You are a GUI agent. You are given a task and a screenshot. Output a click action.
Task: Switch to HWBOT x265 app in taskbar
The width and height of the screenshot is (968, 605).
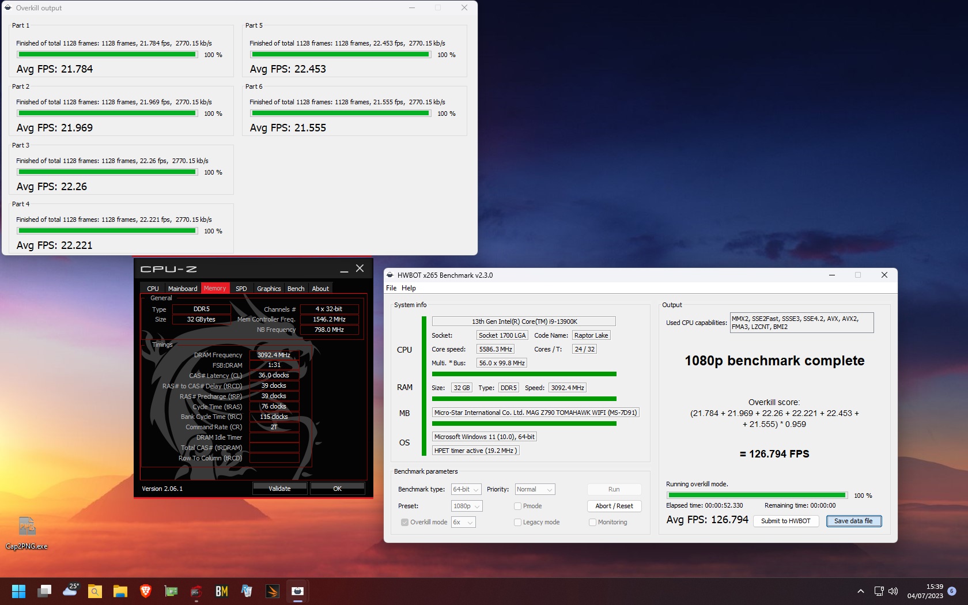pyautogui.click(x=298, y=591)
